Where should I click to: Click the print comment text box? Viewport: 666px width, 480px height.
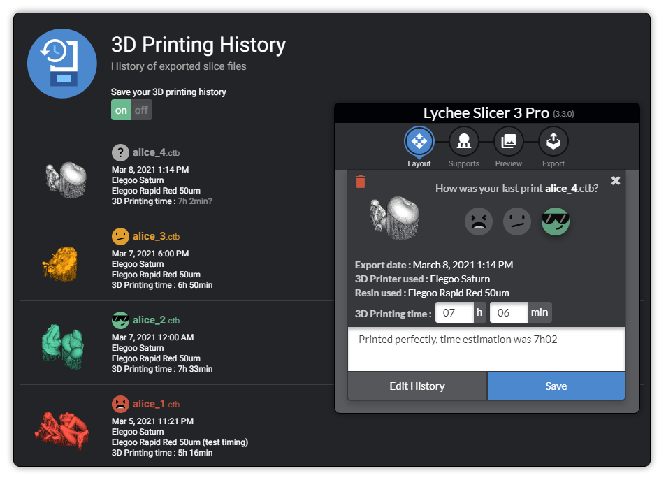coord(486,349)
